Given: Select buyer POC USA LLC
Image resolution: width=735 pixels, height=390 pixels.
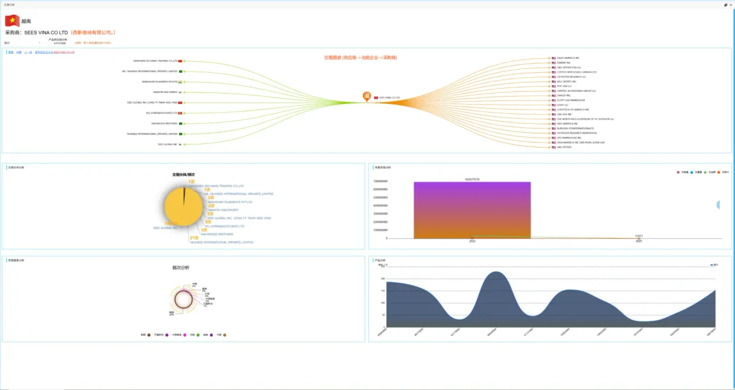Looking at the screenshot, I should pos(565,86).
